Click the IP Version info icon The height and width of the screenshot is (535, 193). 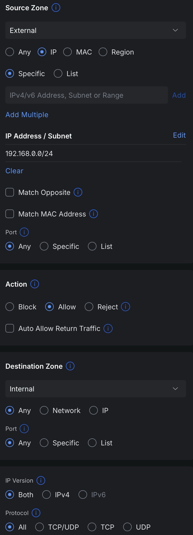(x=41, y=480)
